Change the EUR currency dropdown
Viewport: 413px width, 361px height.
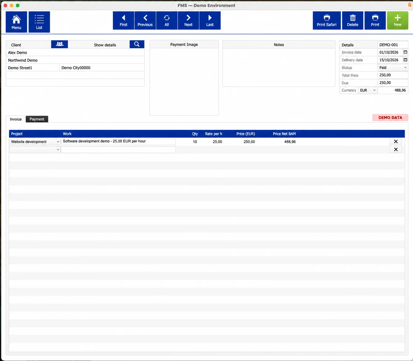[x=368, y=90]
